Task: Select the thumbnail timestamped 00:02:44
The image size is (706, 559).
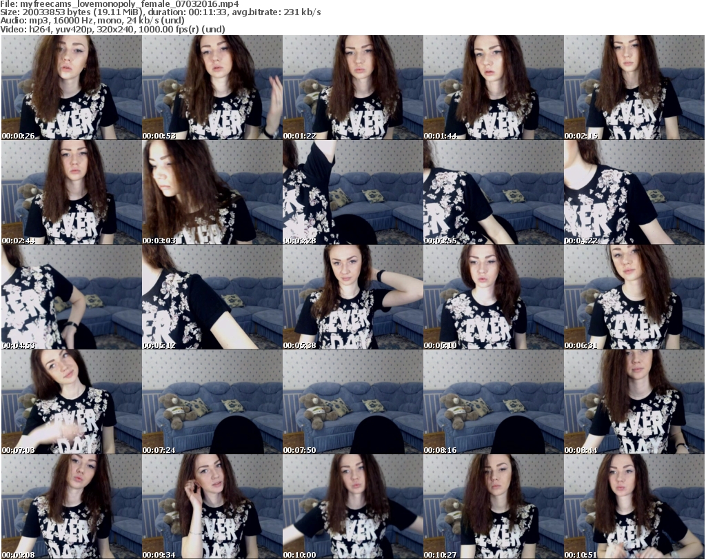Action: tap(71, 192)
